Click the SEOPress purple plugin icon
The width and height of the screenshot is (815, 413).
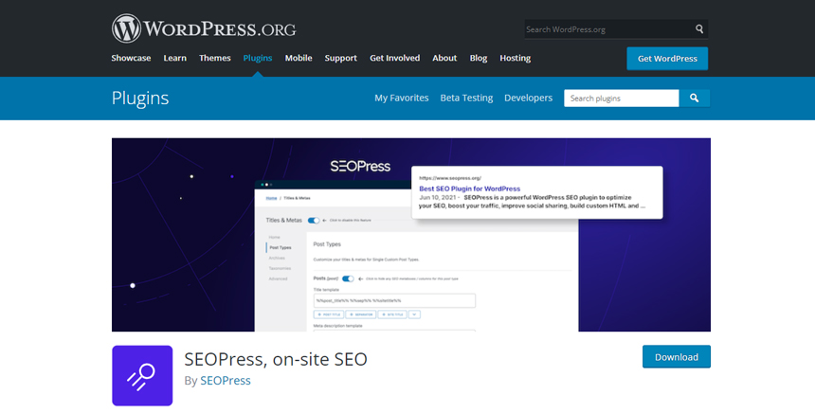(142, 375)
